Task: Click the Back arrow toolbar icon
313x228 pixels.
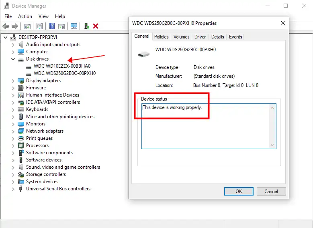Action: (x=6, y=26)
